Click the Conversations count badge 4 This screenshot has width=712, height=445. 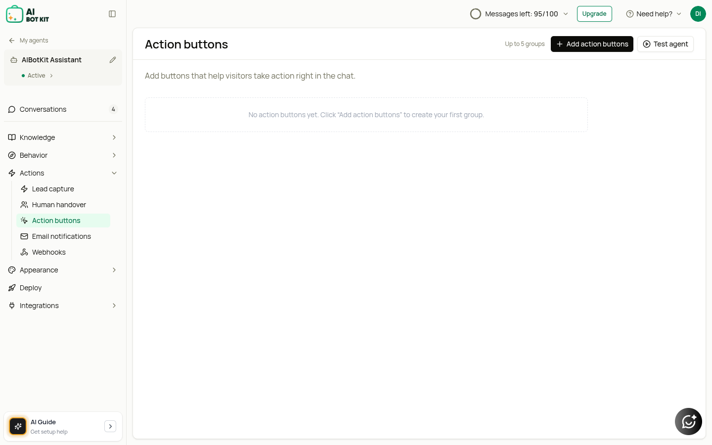tap(113, 109)
